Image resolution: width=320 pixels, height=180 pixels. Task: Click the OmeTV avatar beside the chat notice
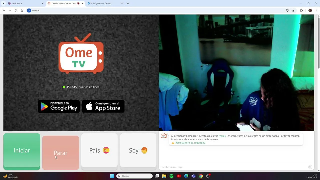point(164,136)
